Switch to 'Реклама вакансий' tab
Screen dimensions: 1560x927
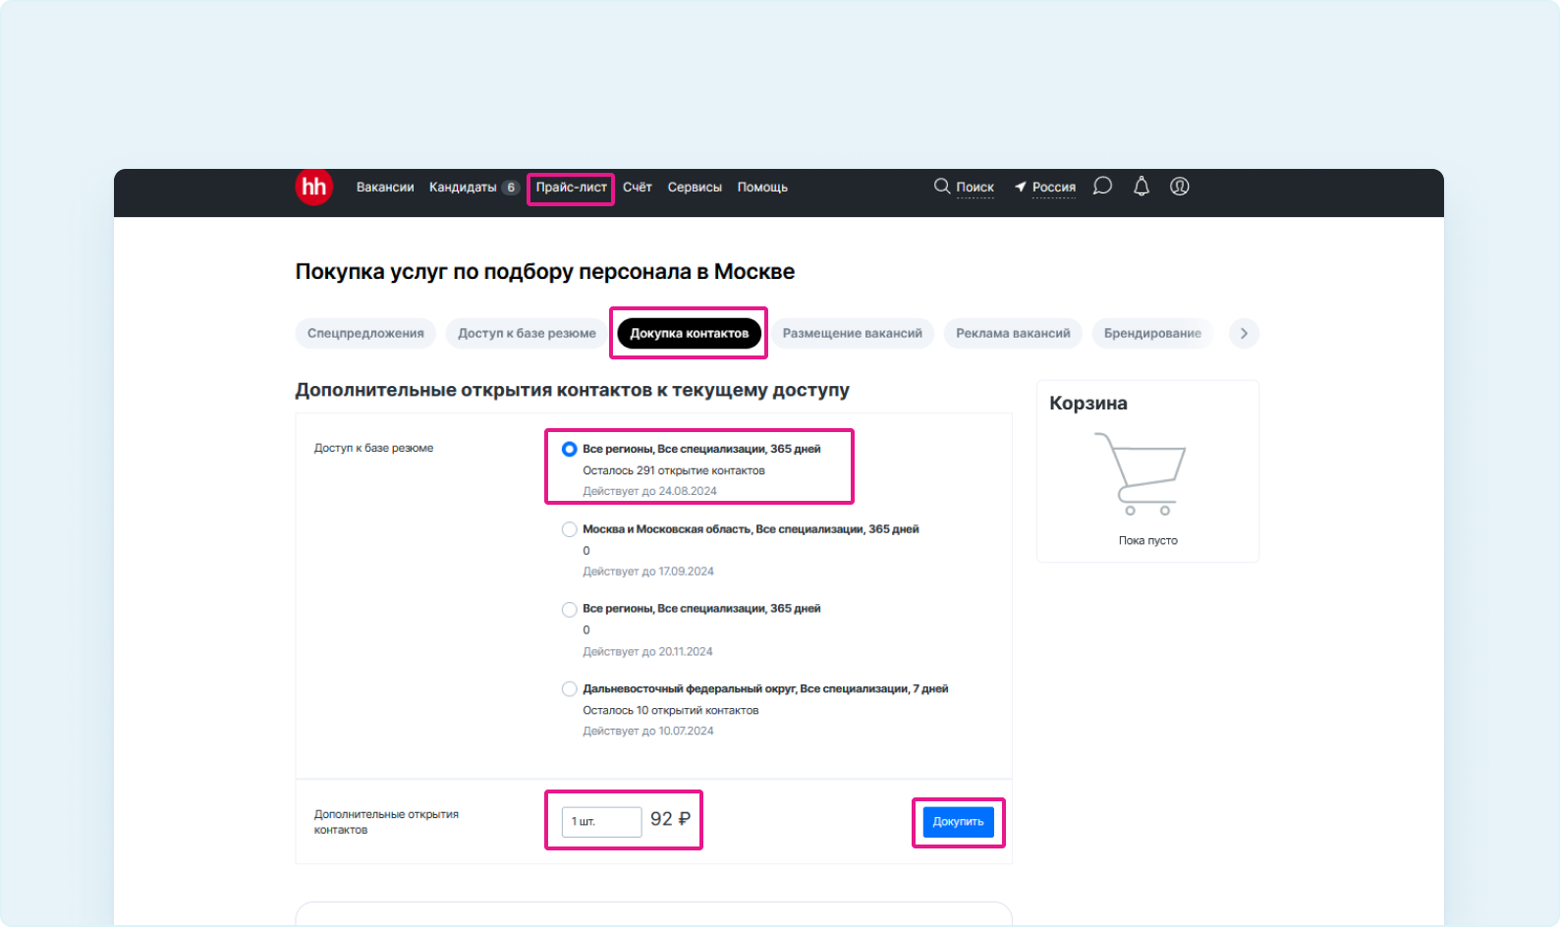click(1013, 334)
